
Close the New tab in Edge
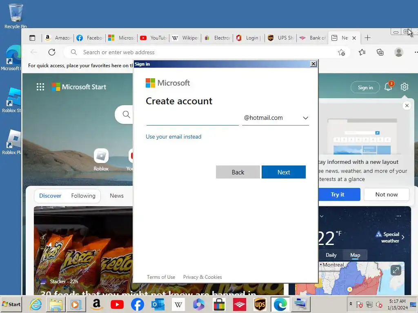pos(354,38)
